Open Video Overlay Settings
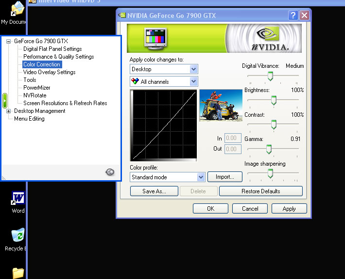Image resolution: width=345 pixels, height=279 pixels. tap(49, 72)
